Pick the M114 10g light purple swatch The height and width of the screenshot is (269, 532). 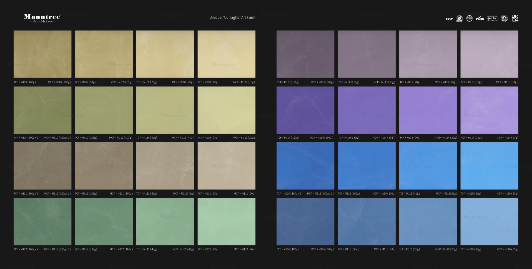tap(489, 110)
